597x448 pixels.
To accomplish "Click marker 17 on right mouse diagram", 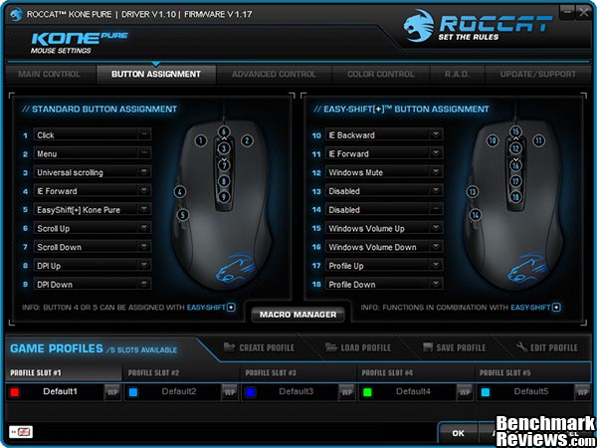I will tap(515, 181).
